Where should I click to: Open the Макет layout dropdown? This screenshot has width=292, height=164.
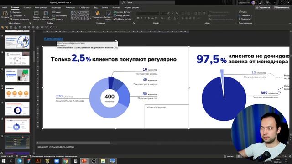pos(57,12)
